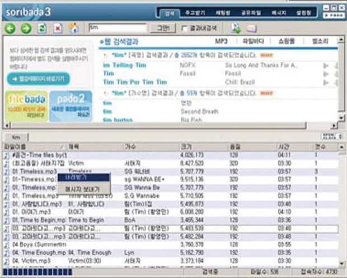Open the small selector right of tim tab
Screen dimensions: 347x278
332,136
